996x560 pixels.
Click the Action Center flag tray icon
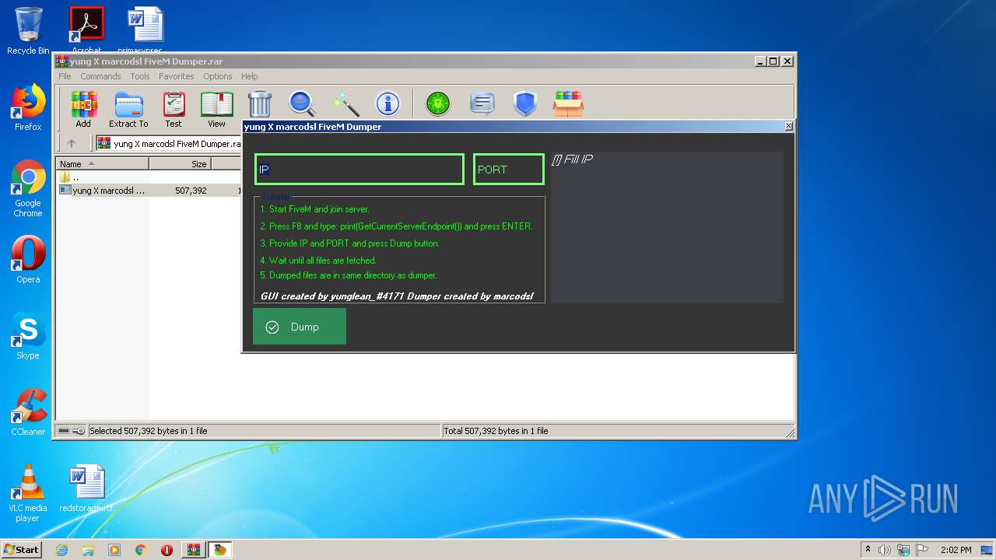(922, 550)
